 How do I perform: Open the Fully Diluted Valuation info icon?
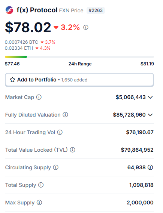[x=65, y=115]
